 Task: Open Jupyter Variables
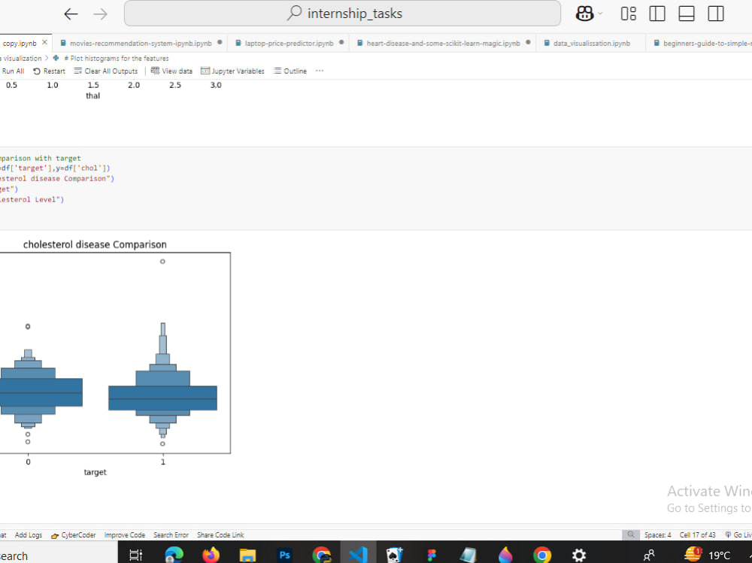(x=232, y=71)
